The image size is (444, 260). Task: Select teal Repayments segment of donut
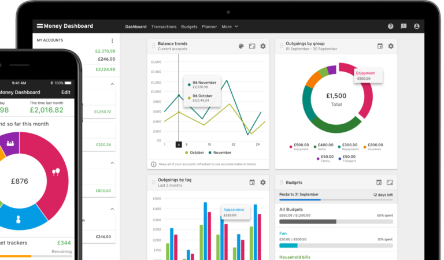tap(308, 103)
